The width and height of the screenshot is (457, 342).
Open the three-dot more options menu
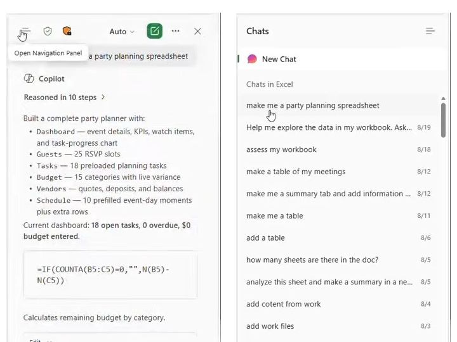coord(175,31)
